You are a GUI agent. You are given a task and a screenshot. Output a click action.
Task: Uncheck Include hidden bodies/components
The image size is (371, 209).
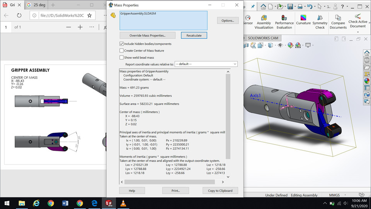point(121,44)
